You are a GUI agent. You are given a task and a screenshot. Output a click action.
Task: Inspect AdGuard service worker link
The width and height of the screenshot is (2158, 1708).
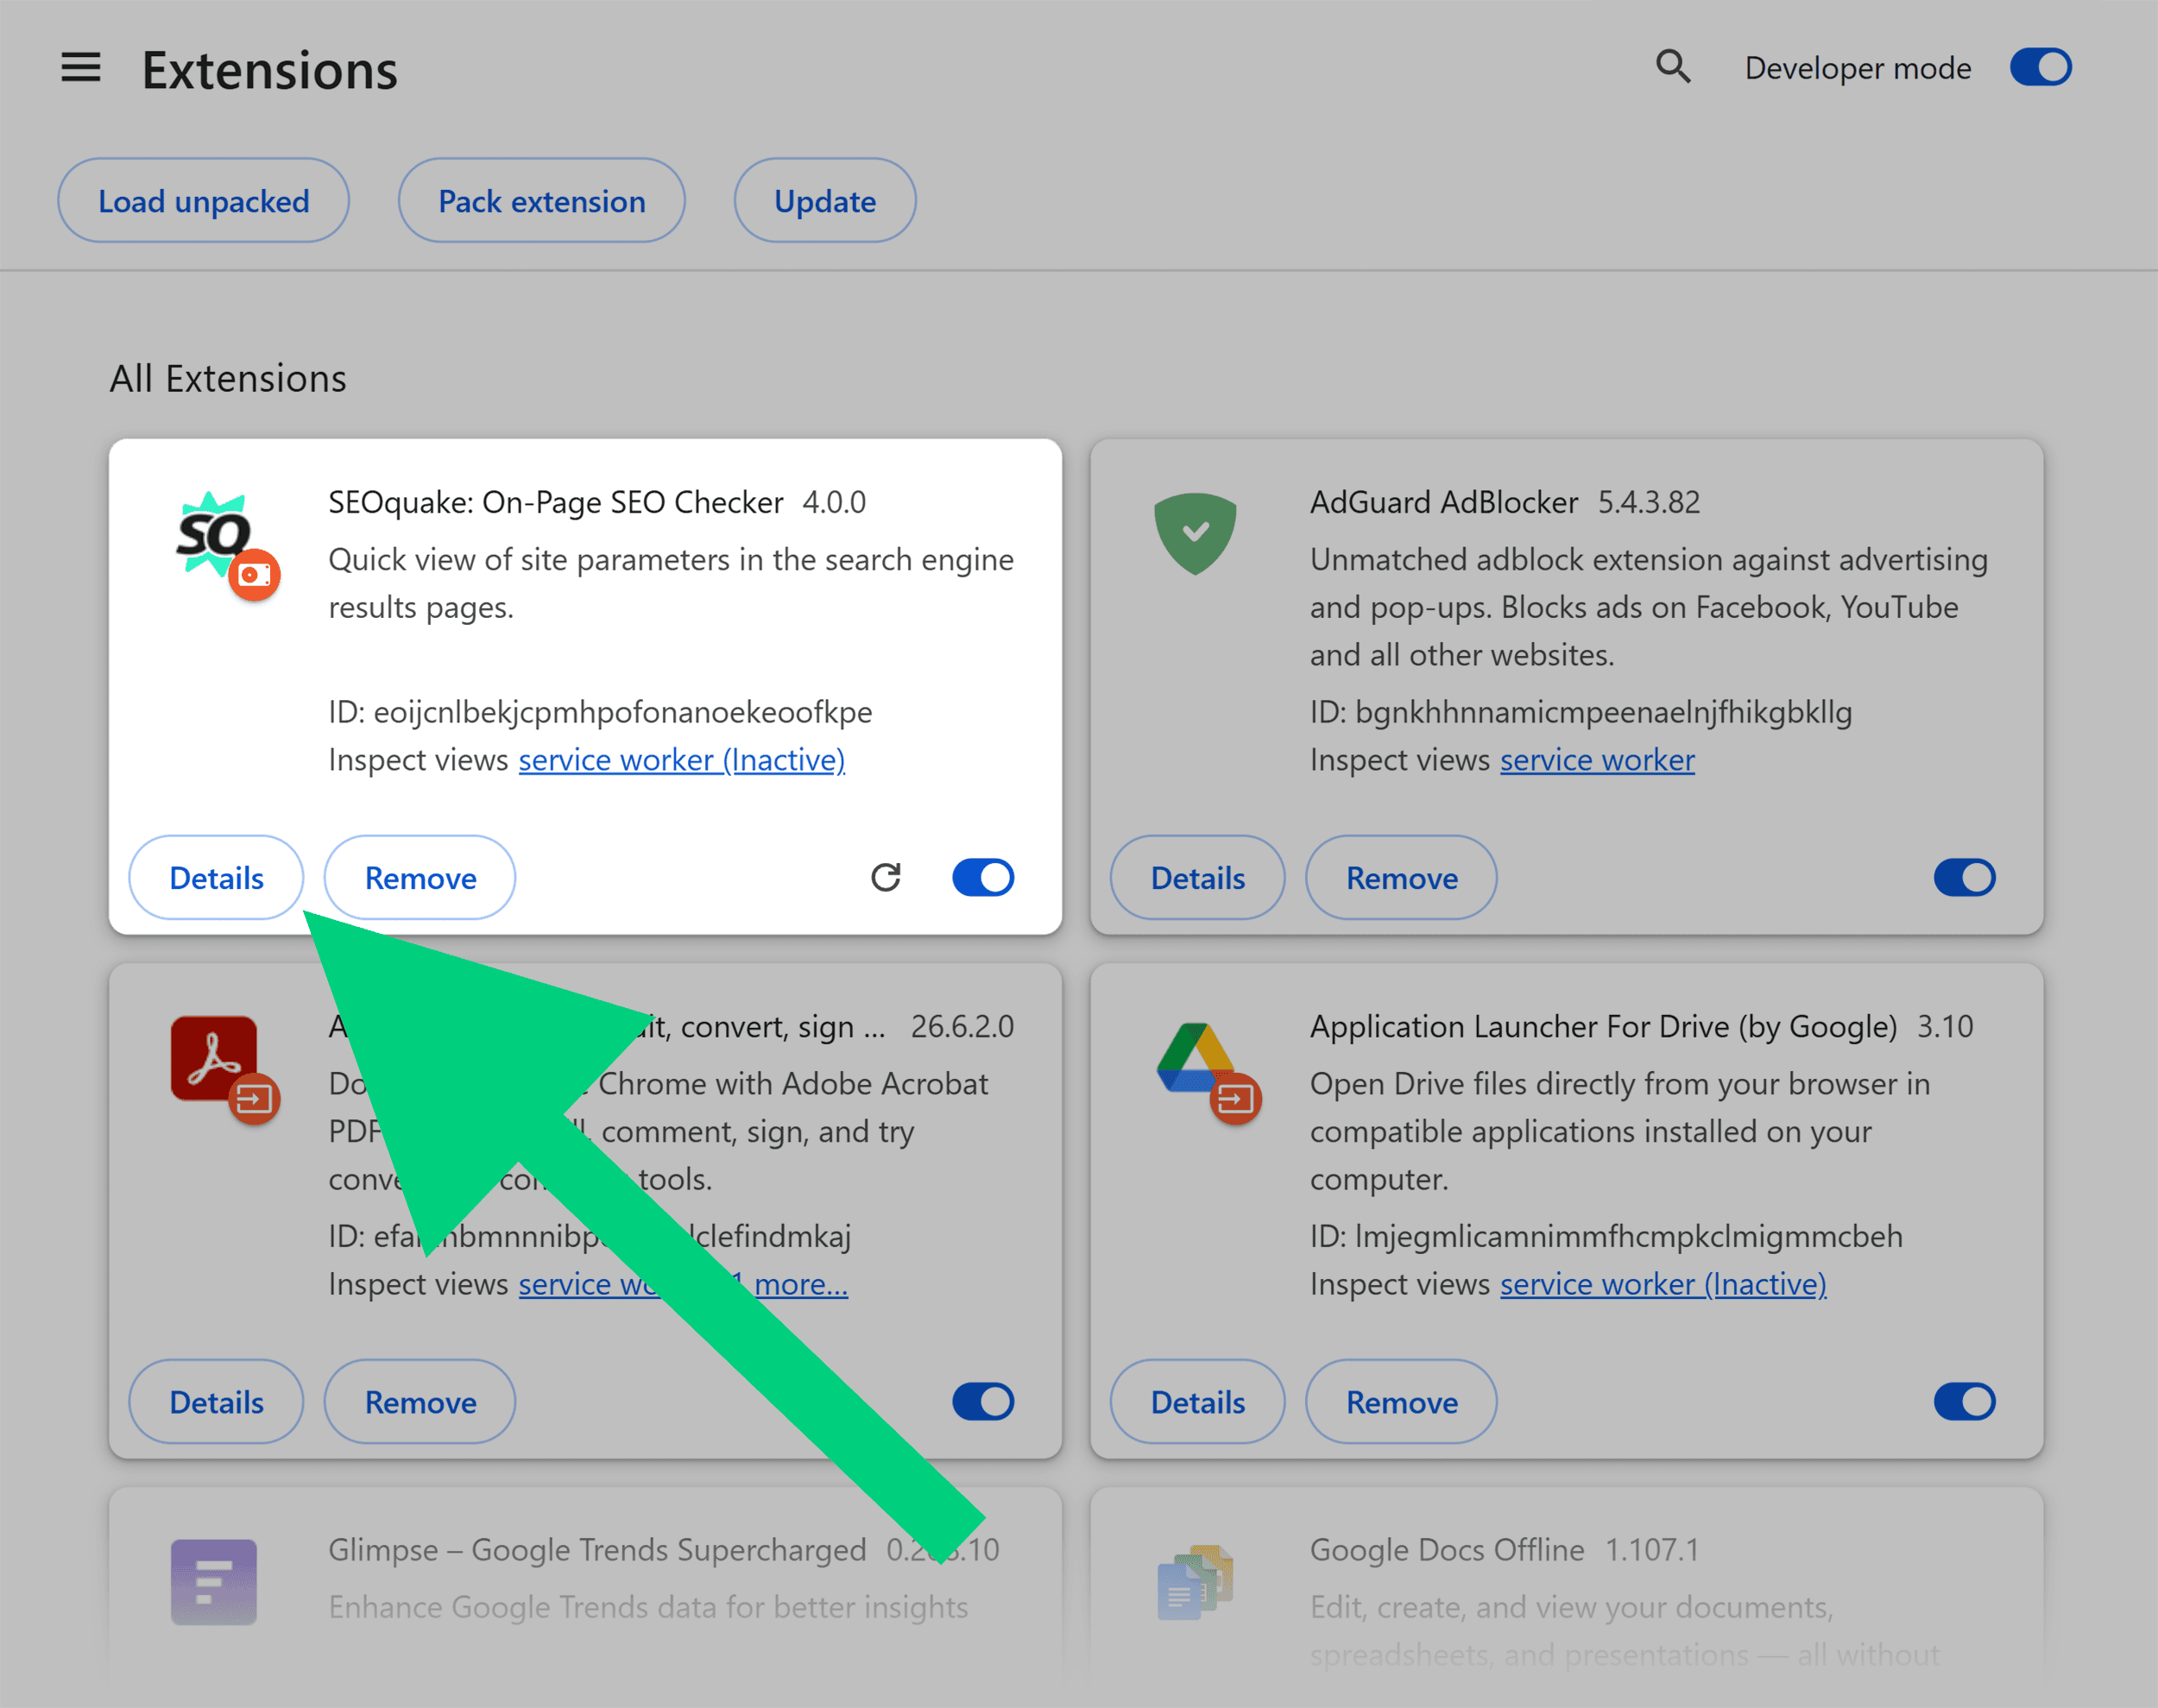tap(1597, 760)
